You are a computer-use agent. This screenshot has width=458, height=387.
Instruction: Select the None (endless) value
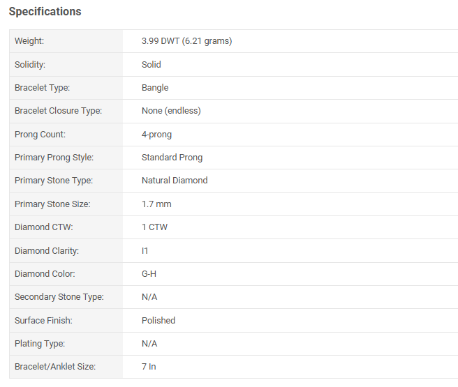171,111
